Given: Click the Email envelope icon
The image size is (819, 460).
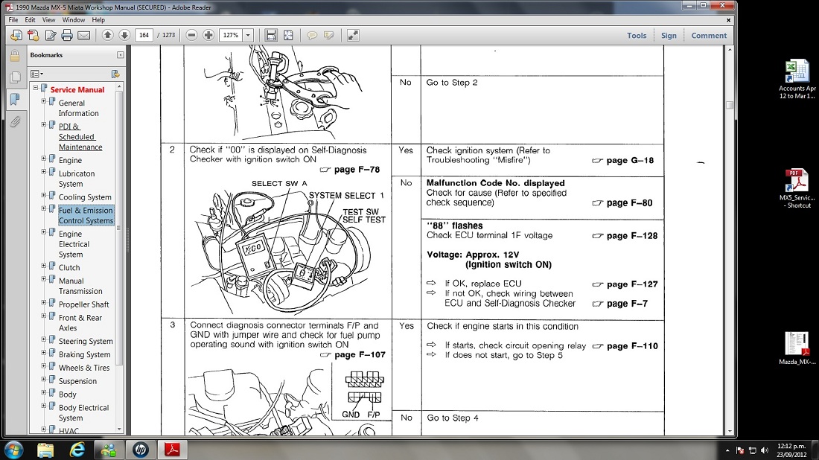Looking at the screenshot, I should point(83,35).
